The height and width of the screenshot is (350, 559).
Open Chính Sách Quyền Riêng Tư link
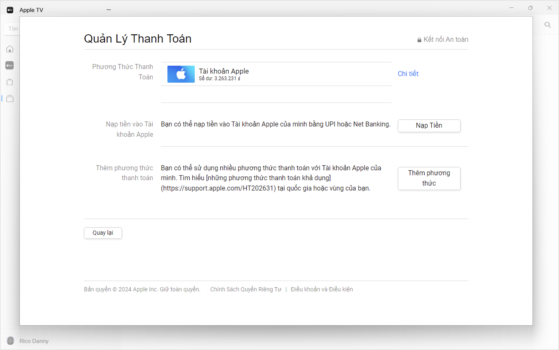tap(245, 289)
